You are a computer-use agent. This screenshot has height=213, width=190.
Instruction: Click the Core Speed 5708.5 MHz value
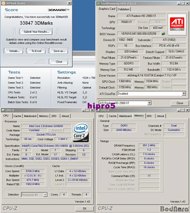click(33, 171)
